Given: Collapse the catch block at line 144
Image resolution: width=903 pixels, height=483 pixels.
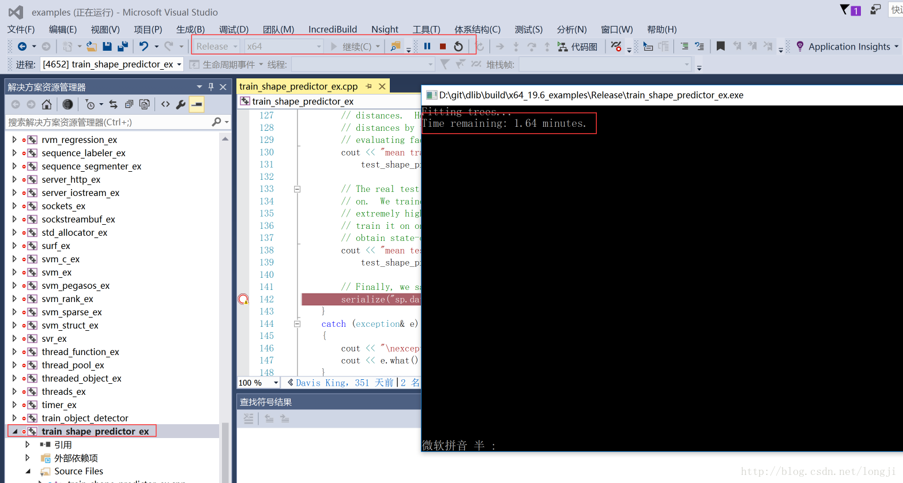Looking at the screenshot, I should click(x=298, y=324).
